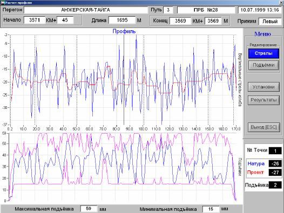This screenshot has width=284, height=213.
Task: Open the Результаты button
Action: click(263, 100)
